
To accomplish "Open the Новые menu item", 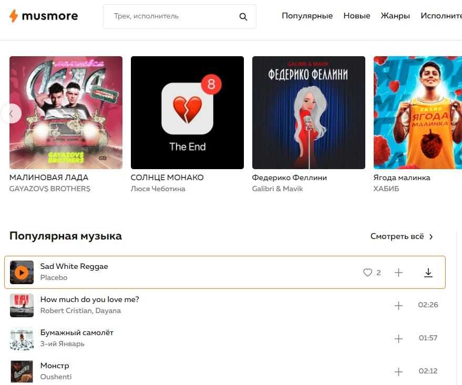I will pyautogui.click(x=356, y=16).
